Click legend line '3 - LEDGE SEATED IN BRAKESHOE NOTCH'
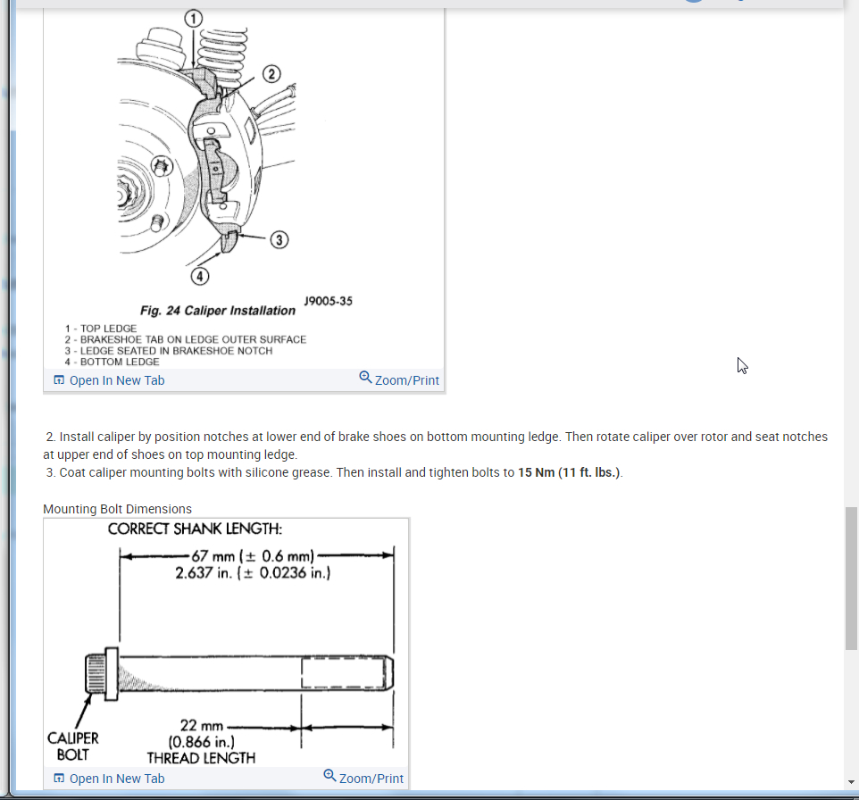Screen dimensions: 859x800 click(168, 351)
